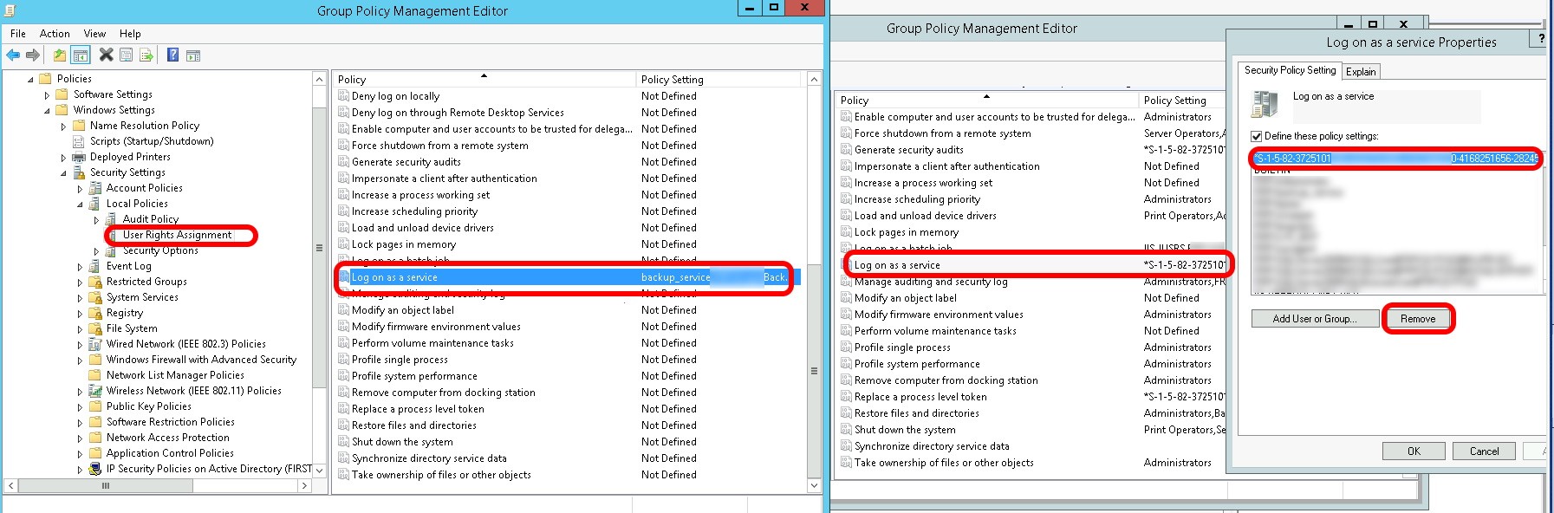
Task: Click OK in the Properties dialog
Action: coord(1414,451)
